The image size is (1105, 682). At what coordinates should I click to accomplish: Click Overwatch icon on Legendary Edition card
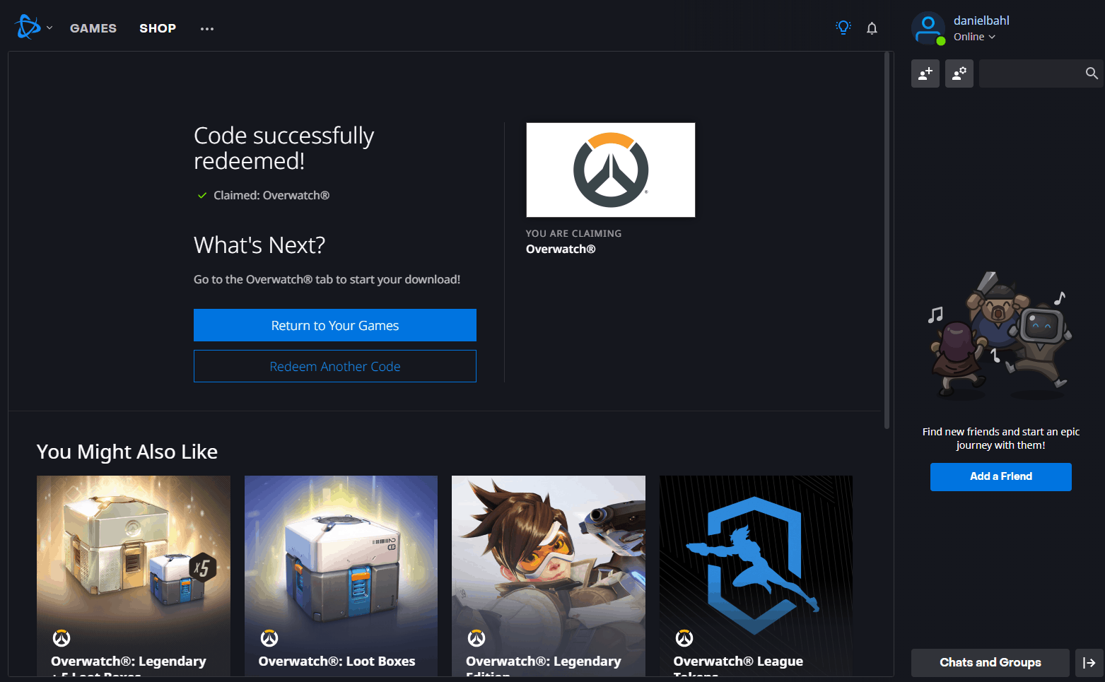tap(477, 638)
